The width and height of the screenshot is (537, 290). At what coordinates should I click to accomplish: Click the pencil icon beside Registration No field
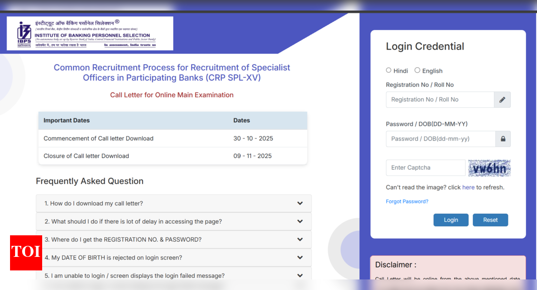[x=502, y=99]
